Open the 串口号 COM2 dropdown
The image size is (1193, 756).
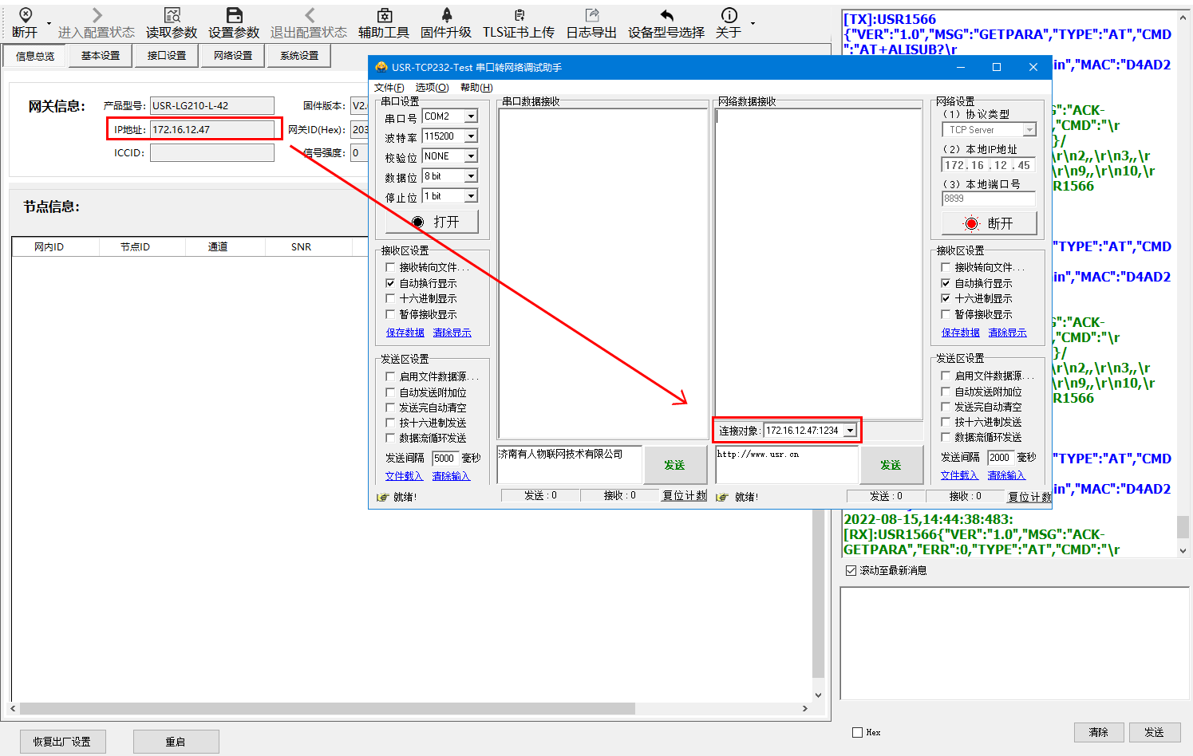coord(471,116)
